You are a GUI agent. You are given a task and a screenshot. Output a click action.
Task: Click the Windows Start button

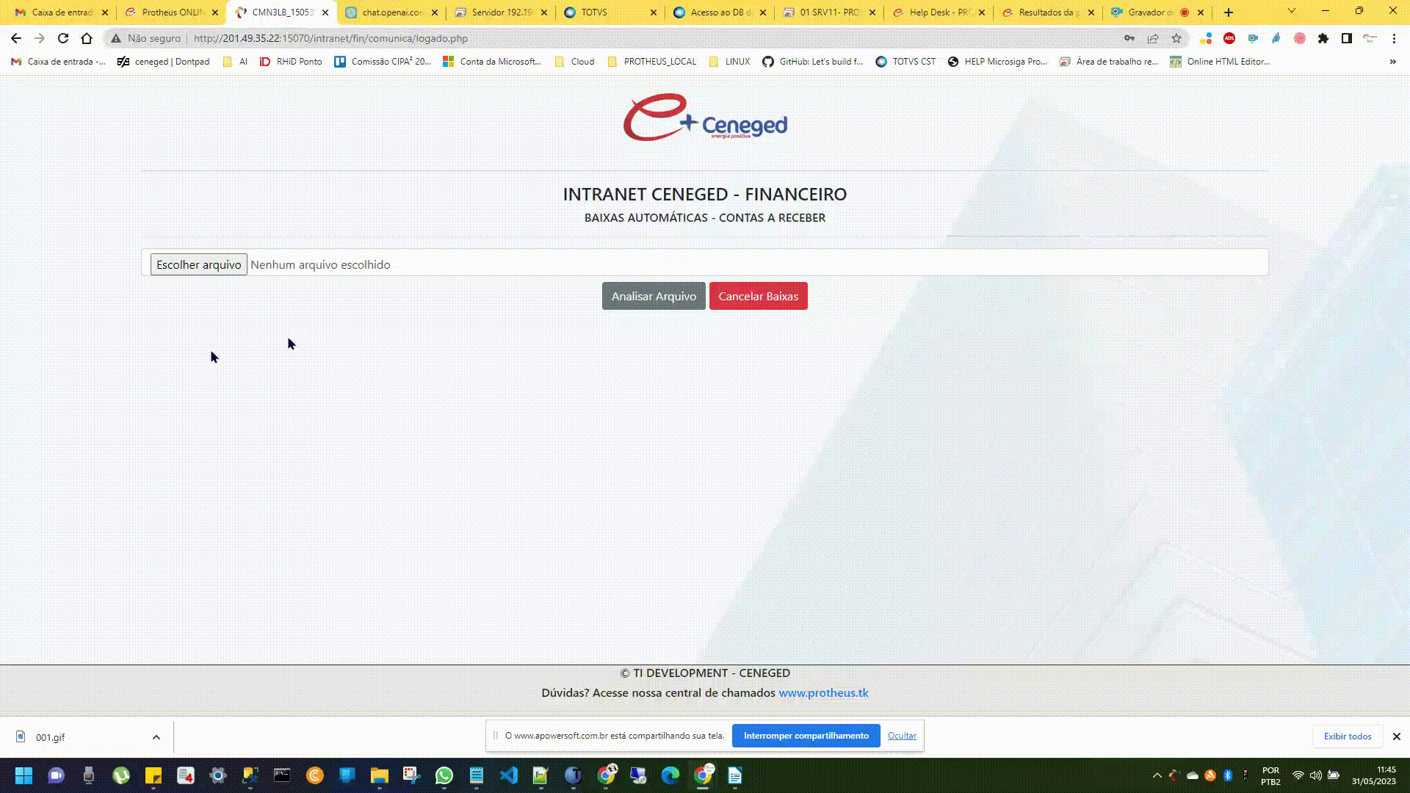point(23,775)
